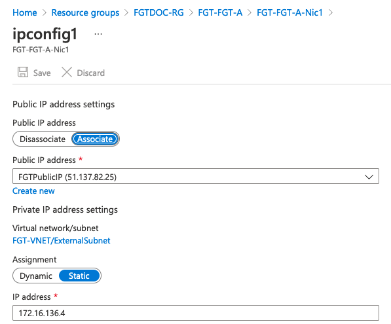The height and width of the screenshot is (324, 391).
Task: Click the chevron after Resource groups breadcrumb
Action: pyautogui.click(x=126, y=12)
